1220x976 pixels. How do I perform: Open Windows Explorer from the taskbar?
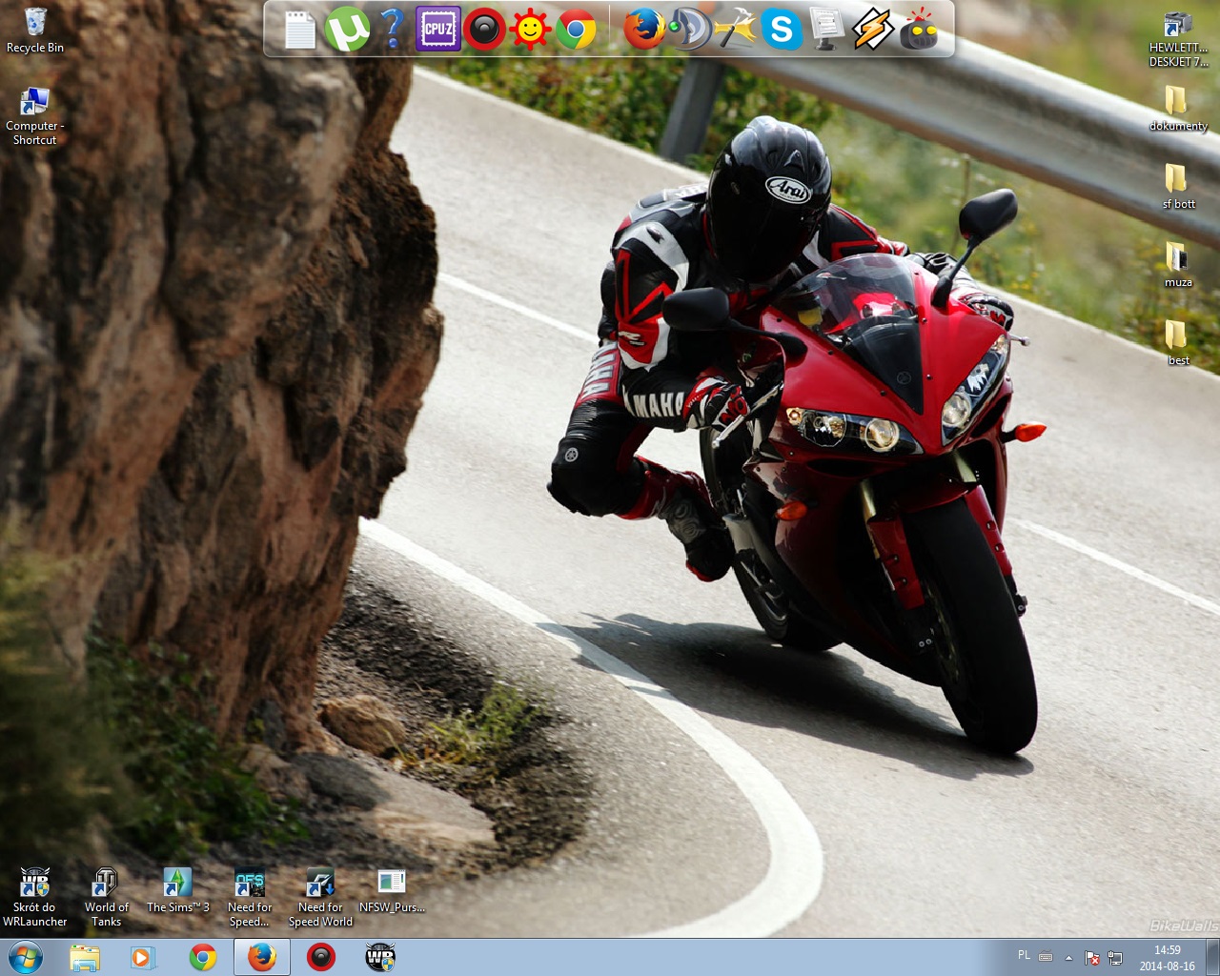pos(85,957)
